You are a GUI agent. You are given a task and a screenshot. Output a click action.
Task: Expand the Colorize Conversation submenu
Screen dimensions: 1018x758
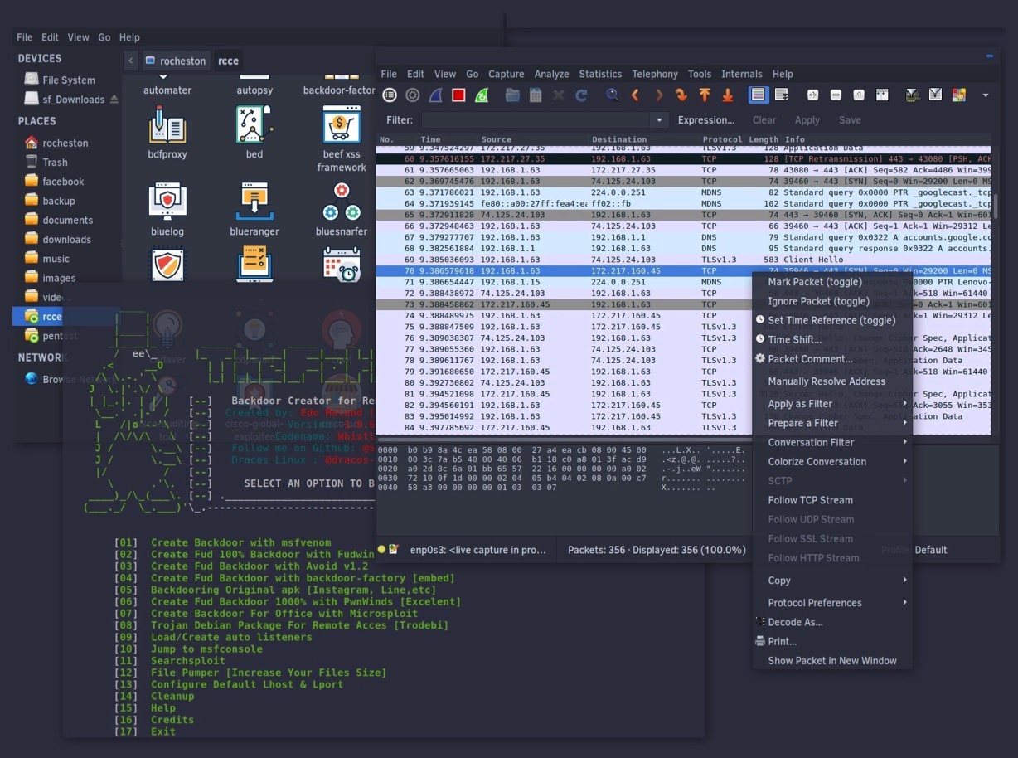click(832, 462)
